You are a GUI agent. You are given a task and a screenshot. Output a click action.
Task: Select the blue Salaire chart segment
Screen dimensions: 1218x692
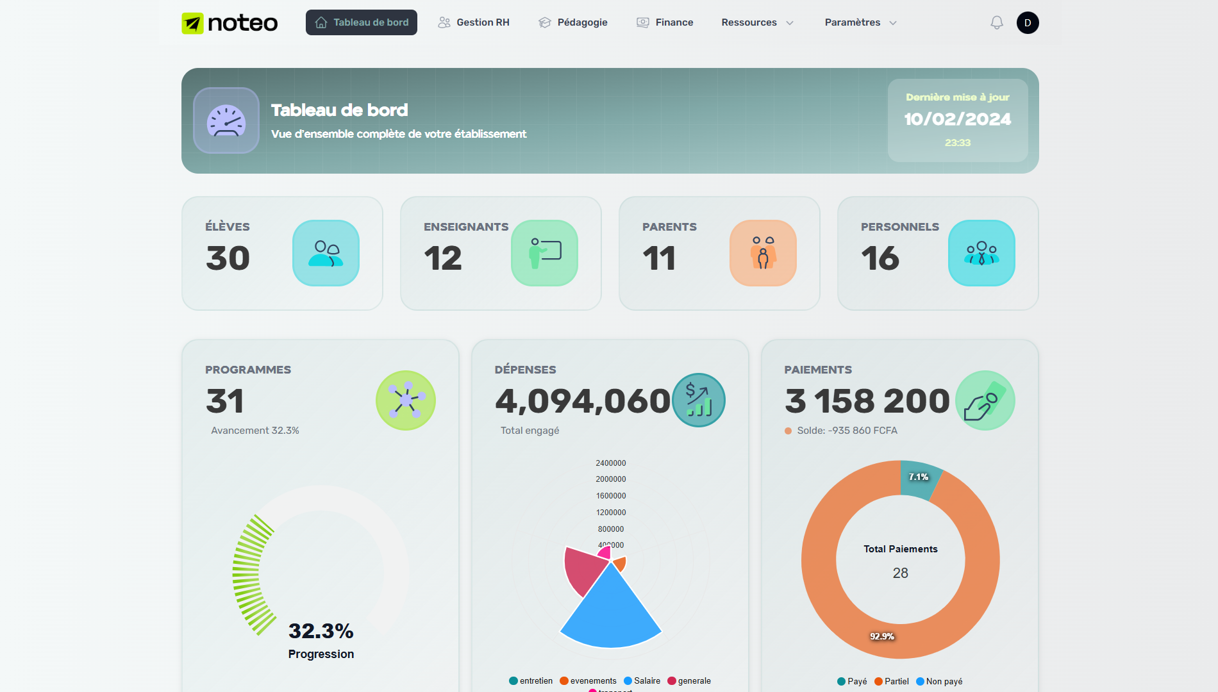click(x=611, y=615)
